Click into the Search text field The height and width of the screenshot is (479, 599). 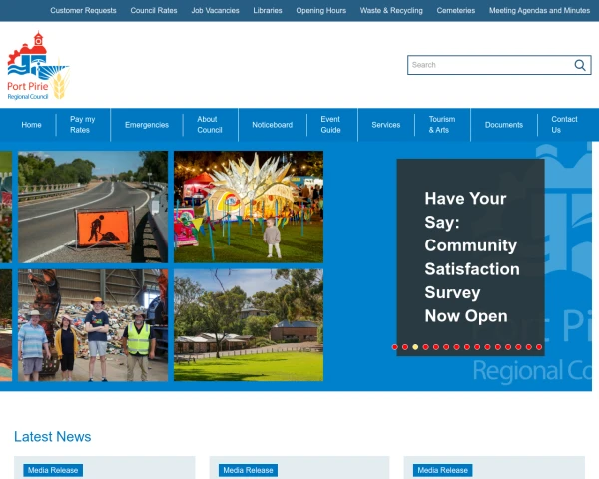489,65
